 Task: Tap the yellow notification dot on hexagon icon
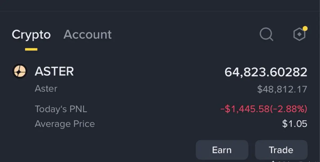[x=305, y=28]
